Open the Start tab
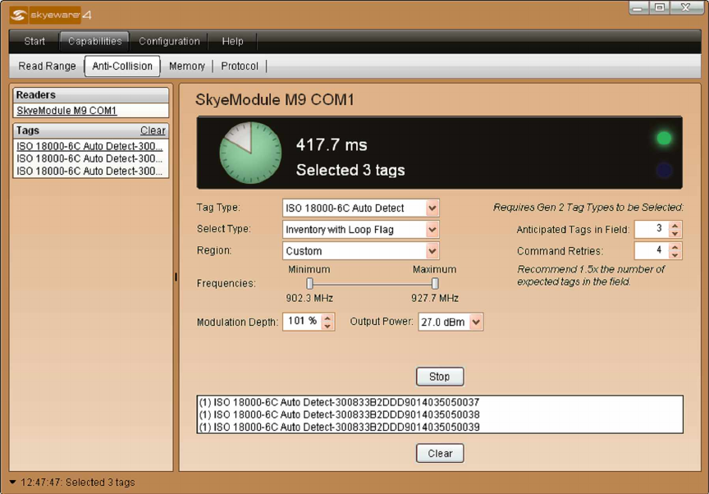Image resolution: width=709 pixels, height=494 pixels. click(x=34, y=41)
